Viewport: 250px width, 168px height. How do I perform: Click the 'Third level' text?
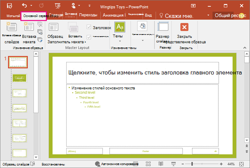[87, 98]
